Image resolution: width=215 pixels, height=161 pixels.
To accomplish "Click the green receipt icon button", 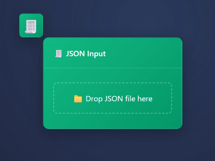I will pos(31,25).
